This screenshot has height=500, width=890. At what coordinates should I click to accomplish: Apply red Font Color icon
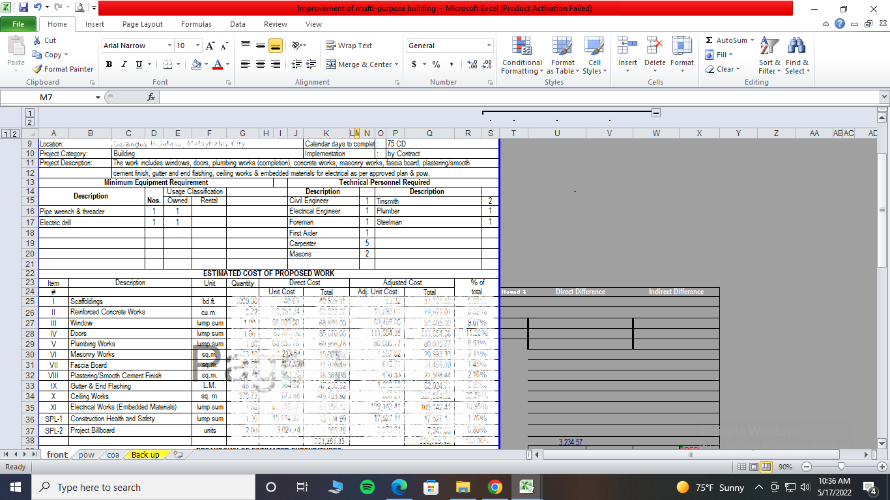point(217,64)
